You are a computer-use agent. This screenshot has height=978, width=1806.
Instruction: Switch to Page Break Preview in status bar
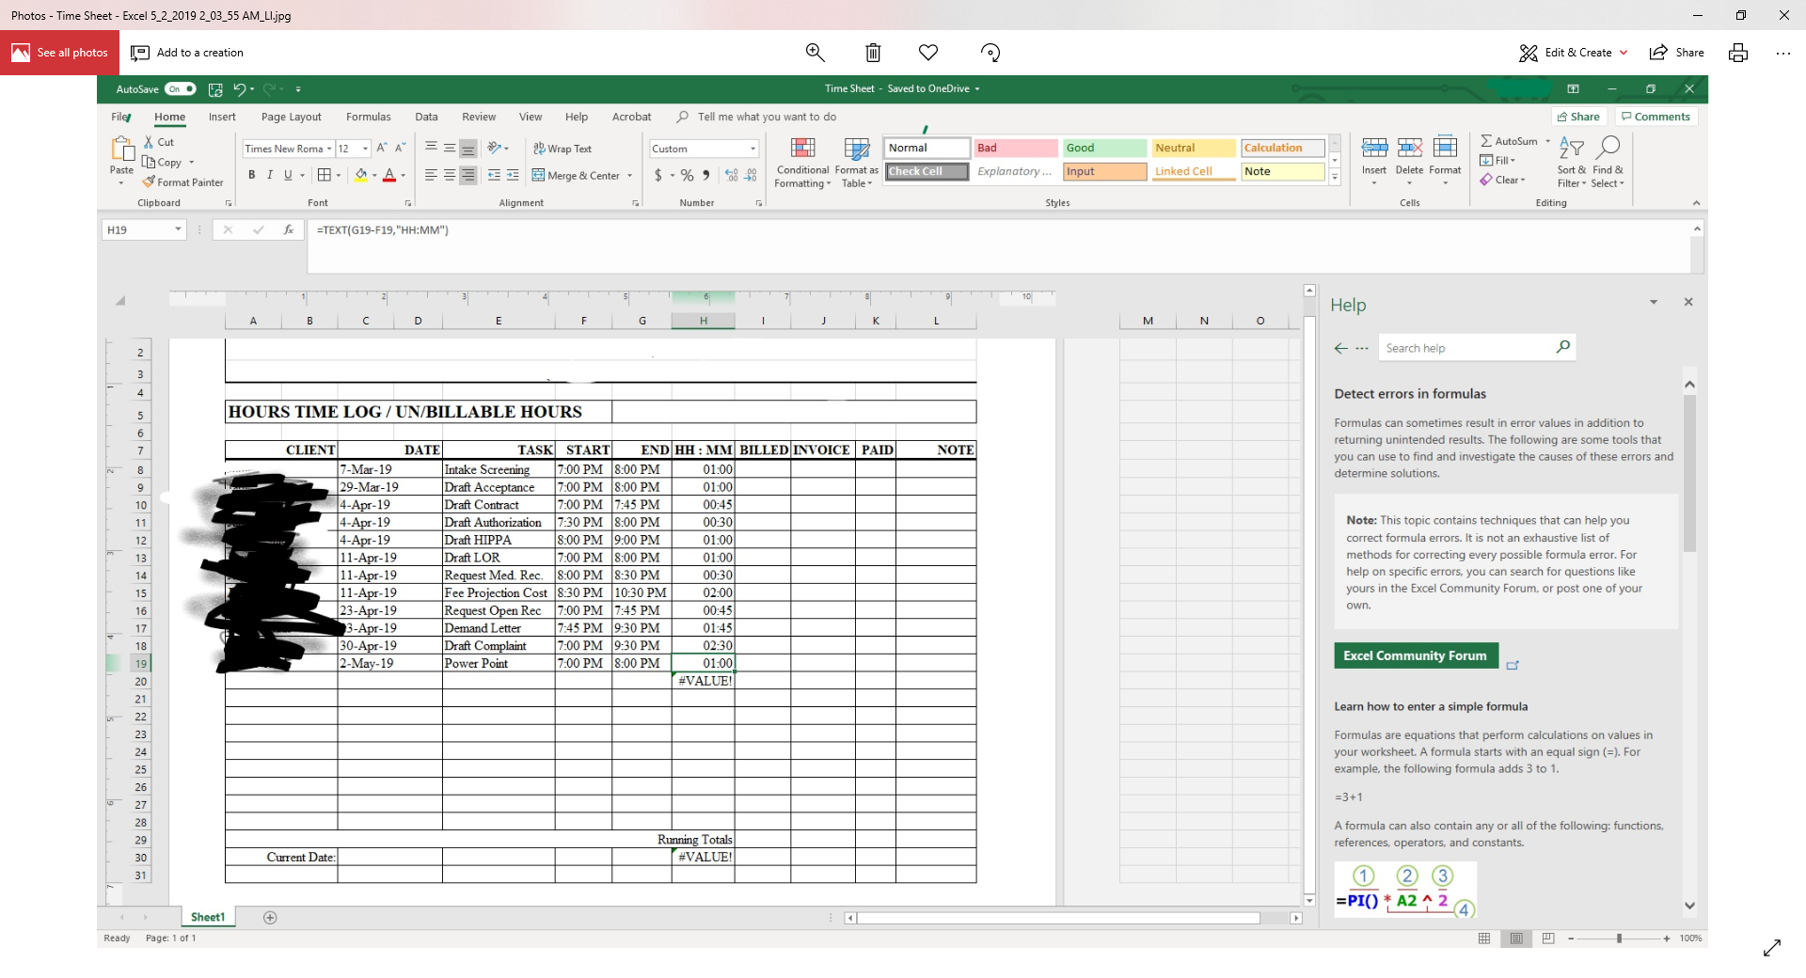point(1548,939)
